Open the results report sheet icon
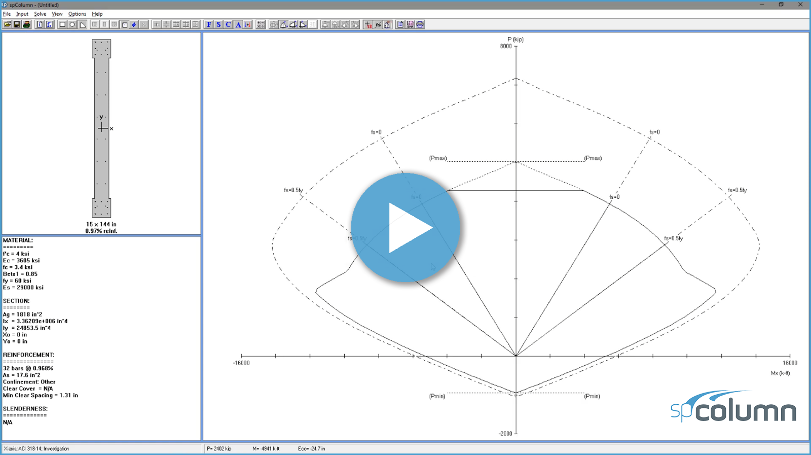Image resolution: width=811 pixels, height=455 pixels. click(400, 24)
